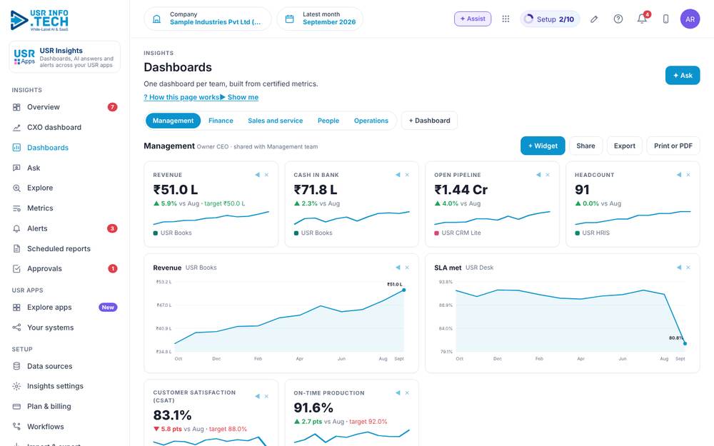
Task: Click the Export button
Action: (624, 146)
